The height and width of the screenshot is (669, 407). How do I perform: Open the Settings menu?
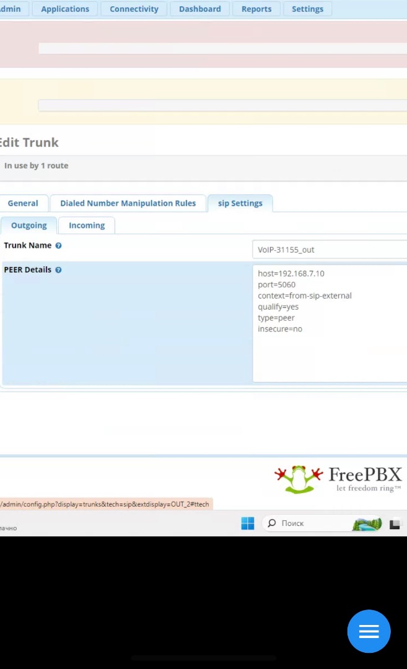pos(308,9)
